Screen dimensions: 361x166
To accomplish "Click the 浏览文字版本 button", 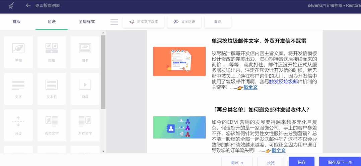I will (143, 22).
